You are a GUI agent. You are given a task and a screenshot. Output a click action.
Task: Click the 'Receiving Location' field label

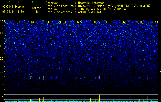60,6
